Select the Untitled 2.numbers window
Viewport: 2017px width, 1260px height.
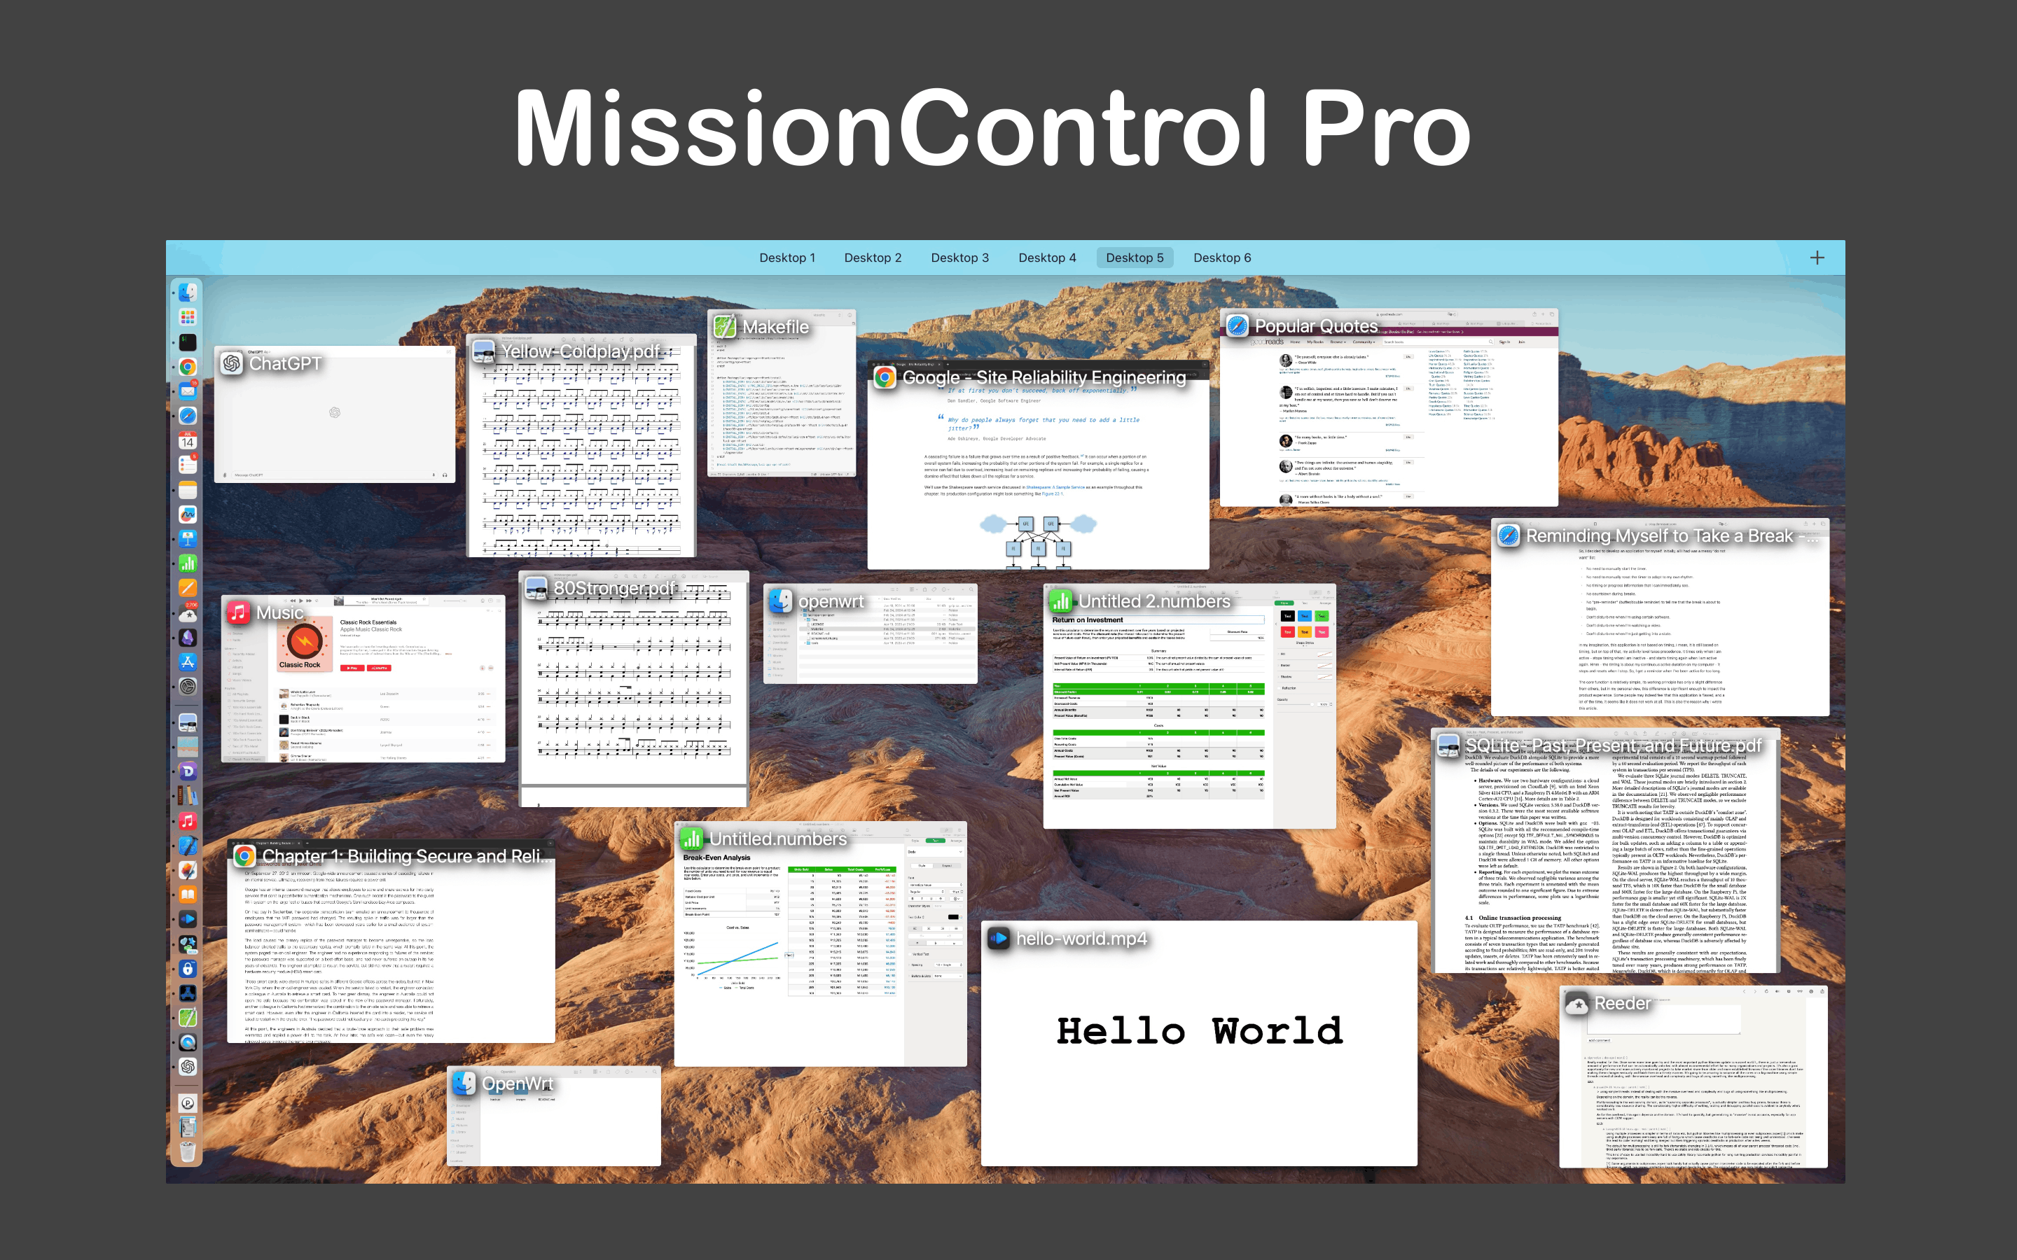tap(1189, 707)
